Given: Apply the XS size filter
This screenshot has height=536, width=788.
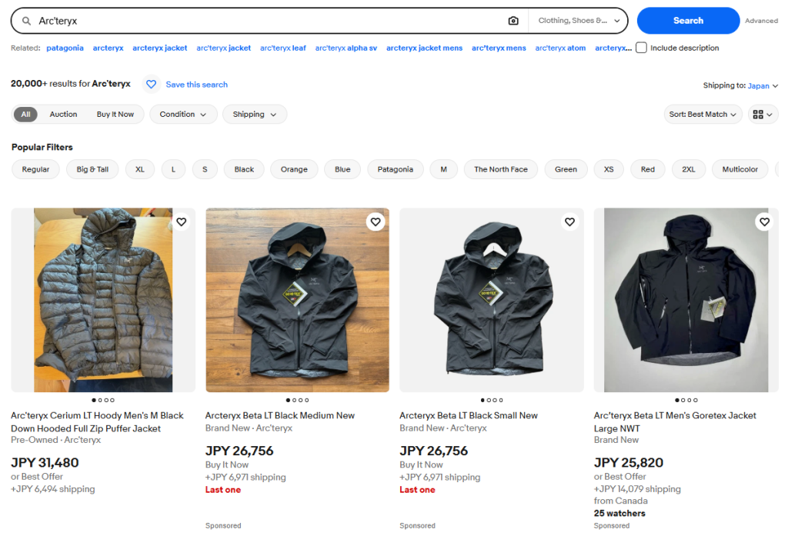Looking at the screenshot, I should (x=609, y=169).
